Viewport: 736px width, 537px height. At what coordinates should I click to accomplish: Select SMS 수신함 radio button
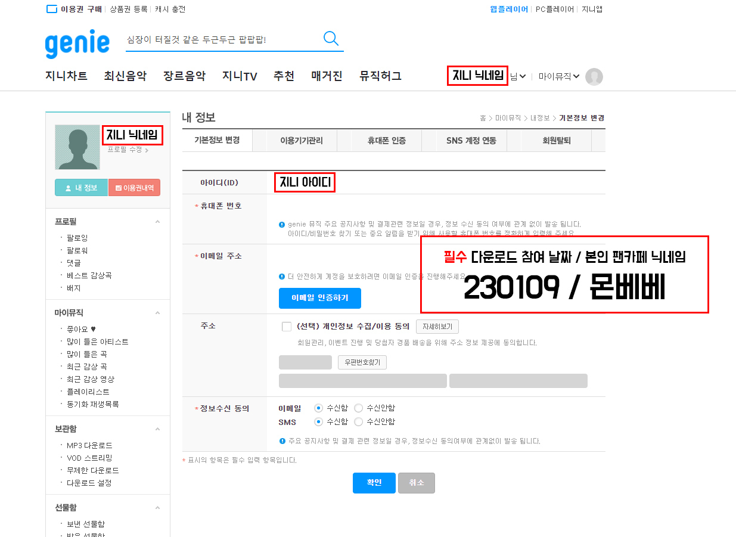point(319,422)
